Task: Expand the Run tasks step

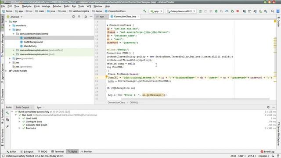Action: coord(19,128)
